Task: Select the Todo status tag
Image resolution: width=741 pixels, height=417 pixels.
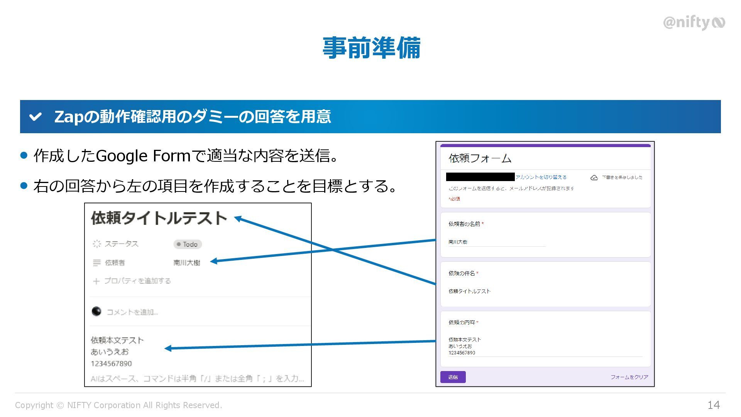Action: (x=188, y=244)
